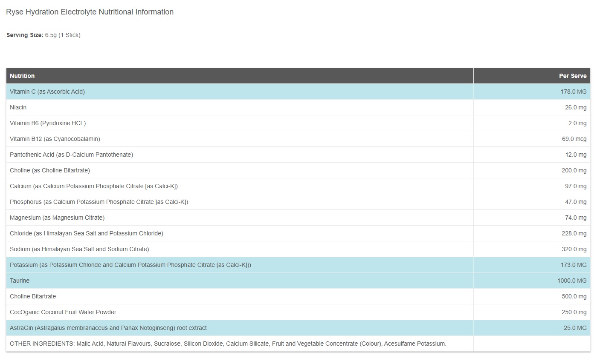This screenshot has width=594, height=358.
Task: Select the CocOganic Coconut Fruit Water Powder label
Action: coord(63,312)
